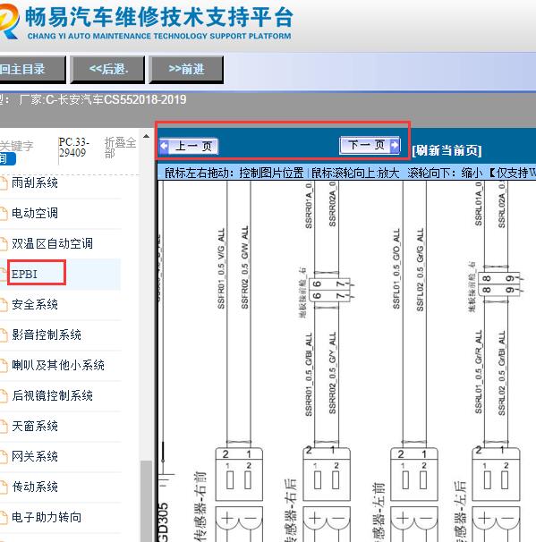Click 厂家:C-长安汽车CS552018-2019 text
Screen dimensions: 536x542
(103, 100)
